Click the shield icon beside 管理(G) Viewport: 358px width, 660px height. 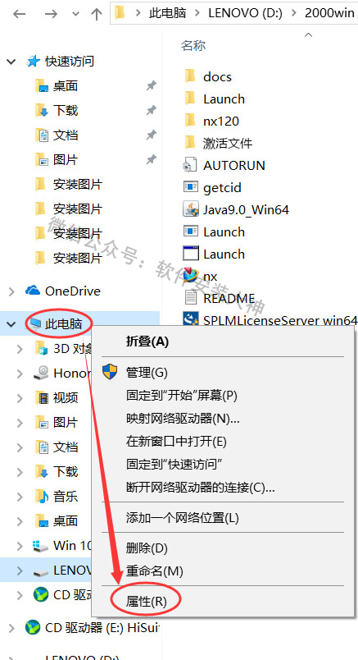(x=110, y=372)
